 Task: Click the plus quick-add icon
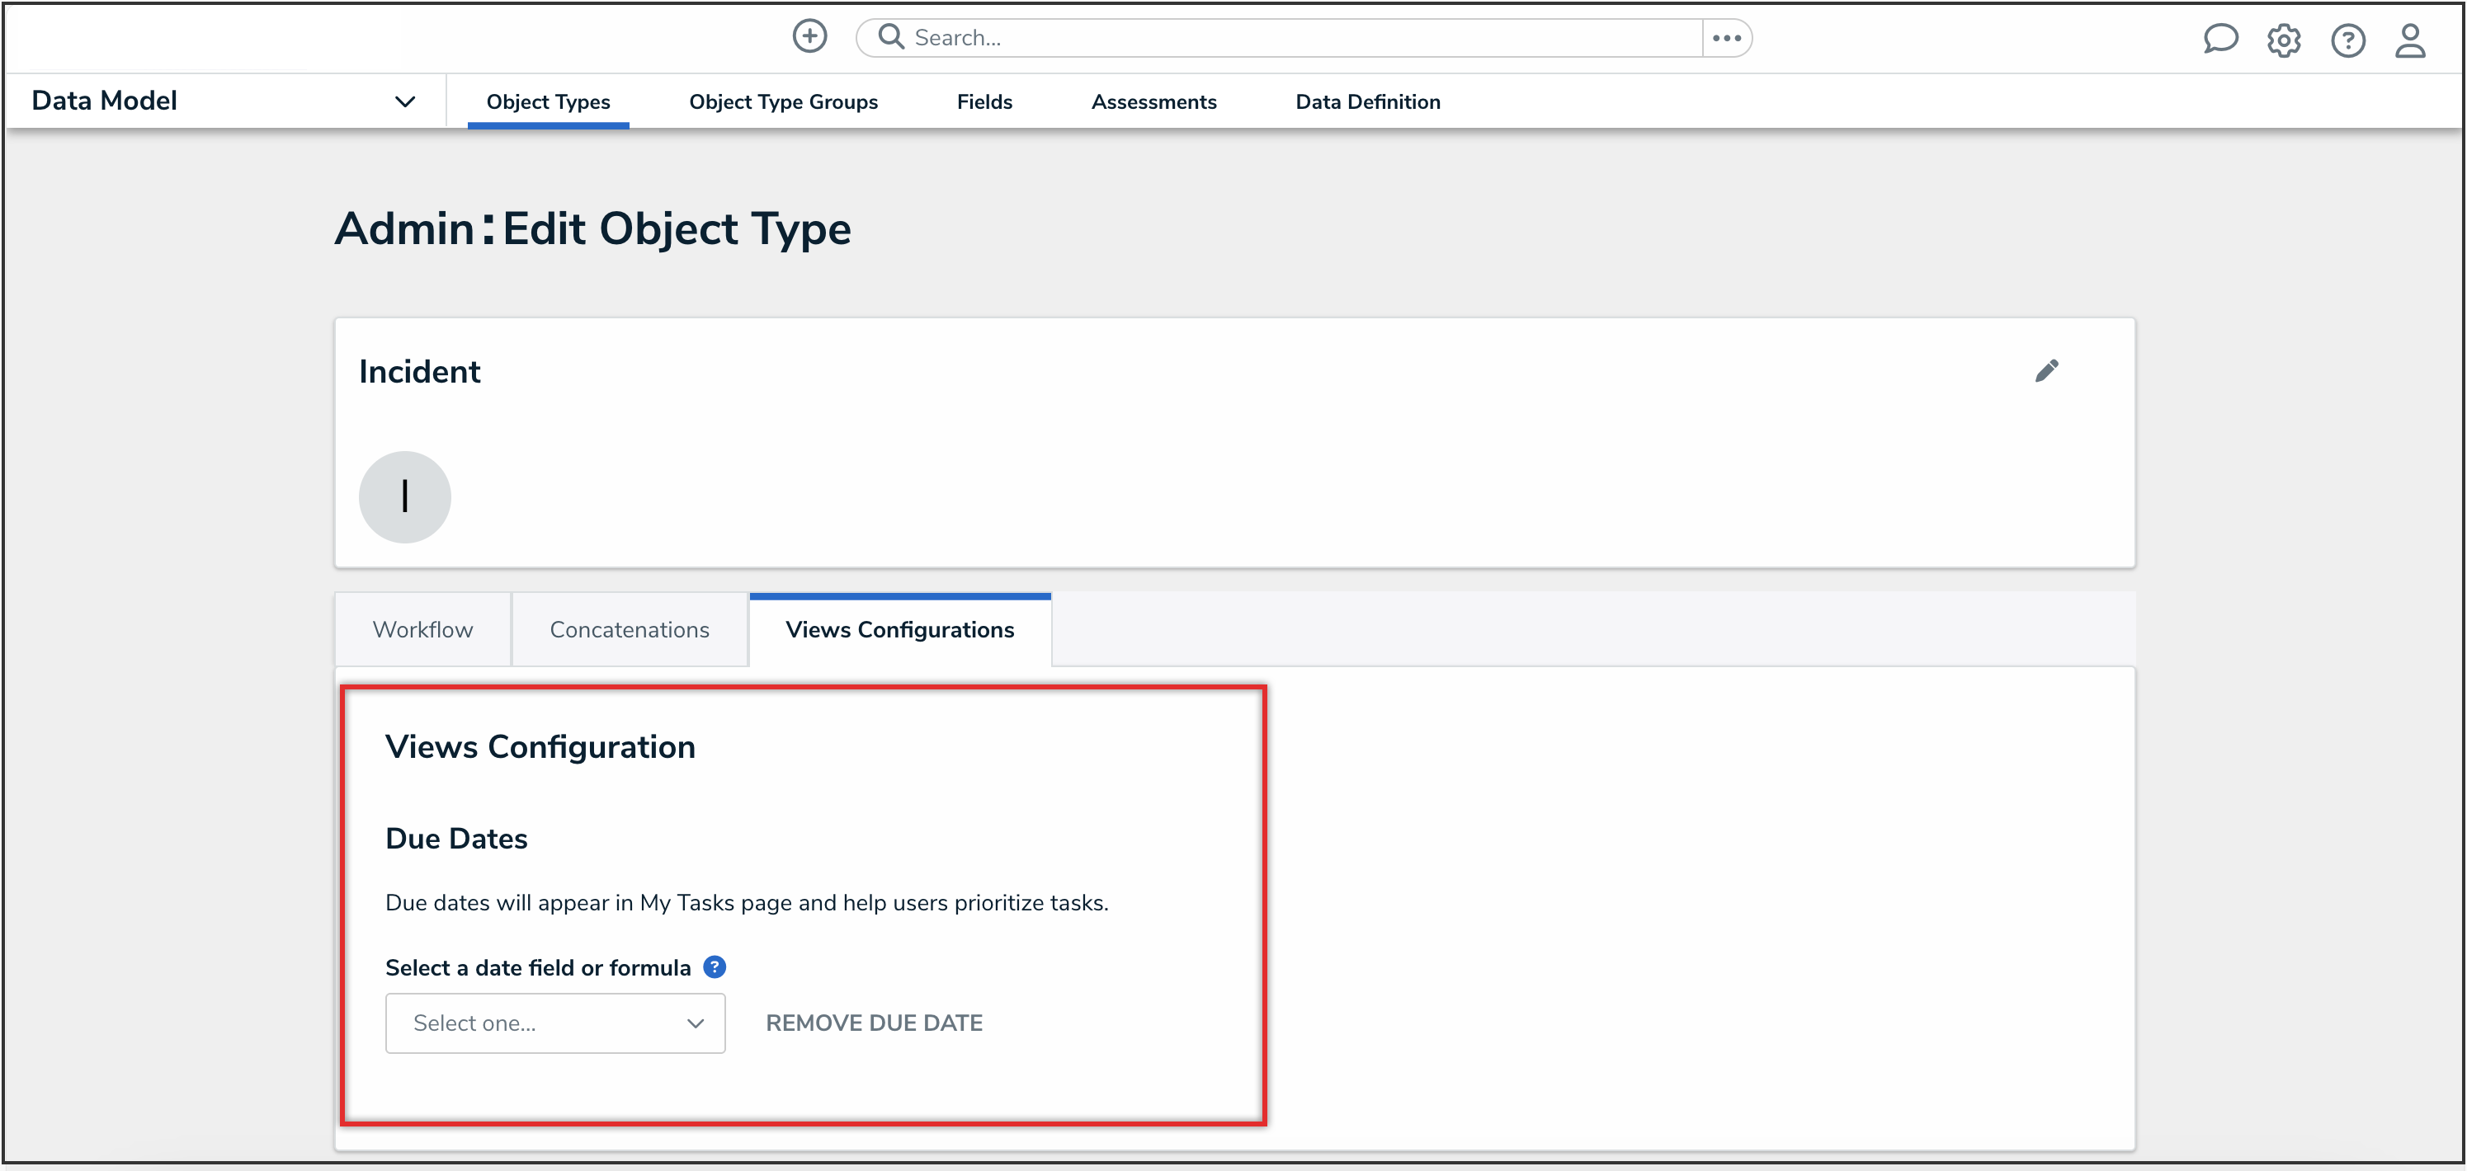(x=809, y=36)
